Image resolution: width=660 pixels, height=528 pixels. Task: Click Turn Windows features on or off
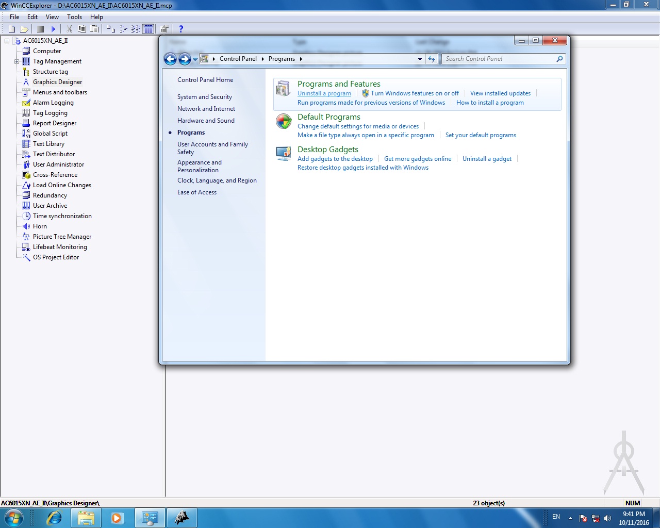click(415, 93)
